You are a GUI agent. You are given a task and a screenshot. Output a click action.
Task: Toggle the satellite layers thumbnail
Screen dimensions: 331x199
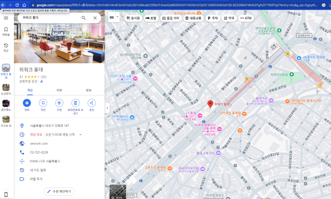118,192
